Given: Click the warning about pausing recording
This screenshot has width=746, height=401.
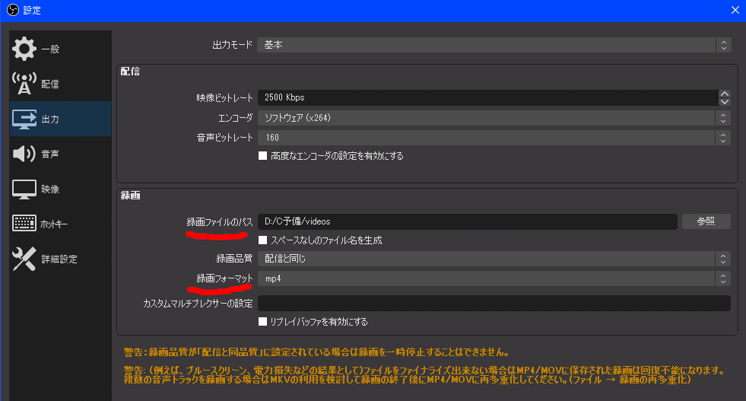Looking at the screenshot, I should pos(317,352).
